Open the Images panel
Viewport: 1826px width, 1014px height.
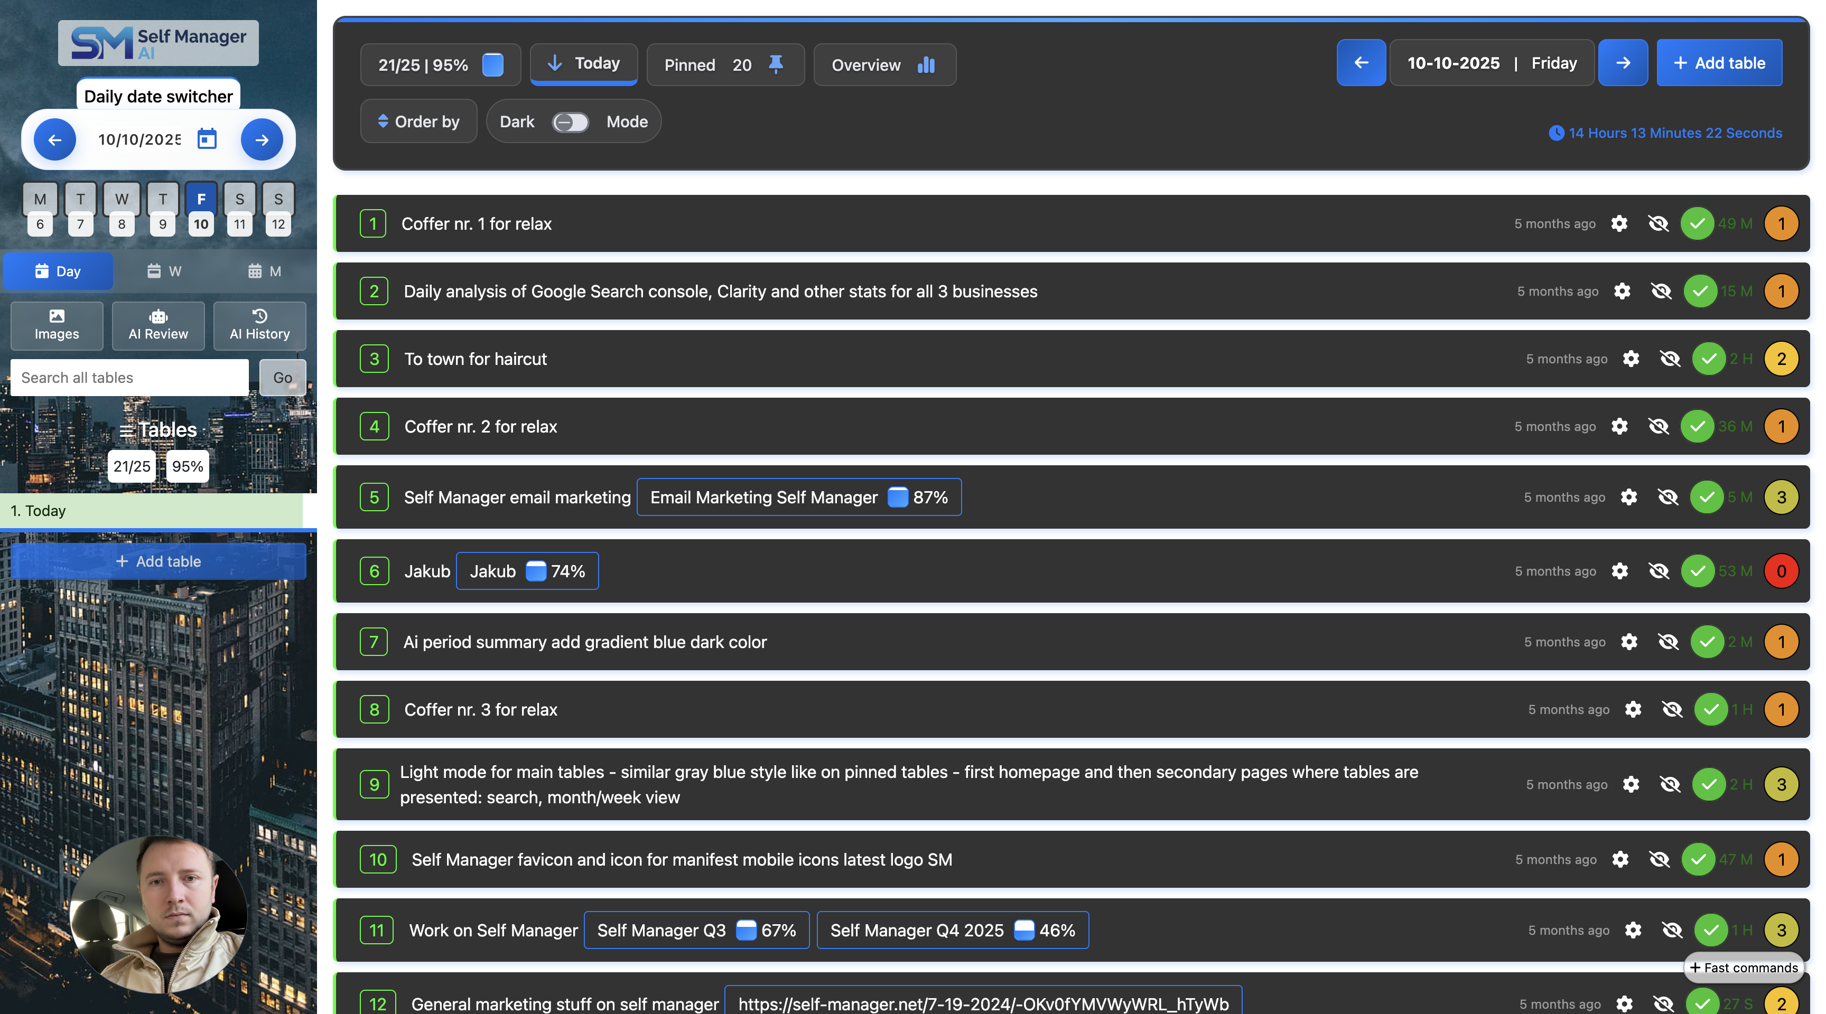(x=57, y=325)
